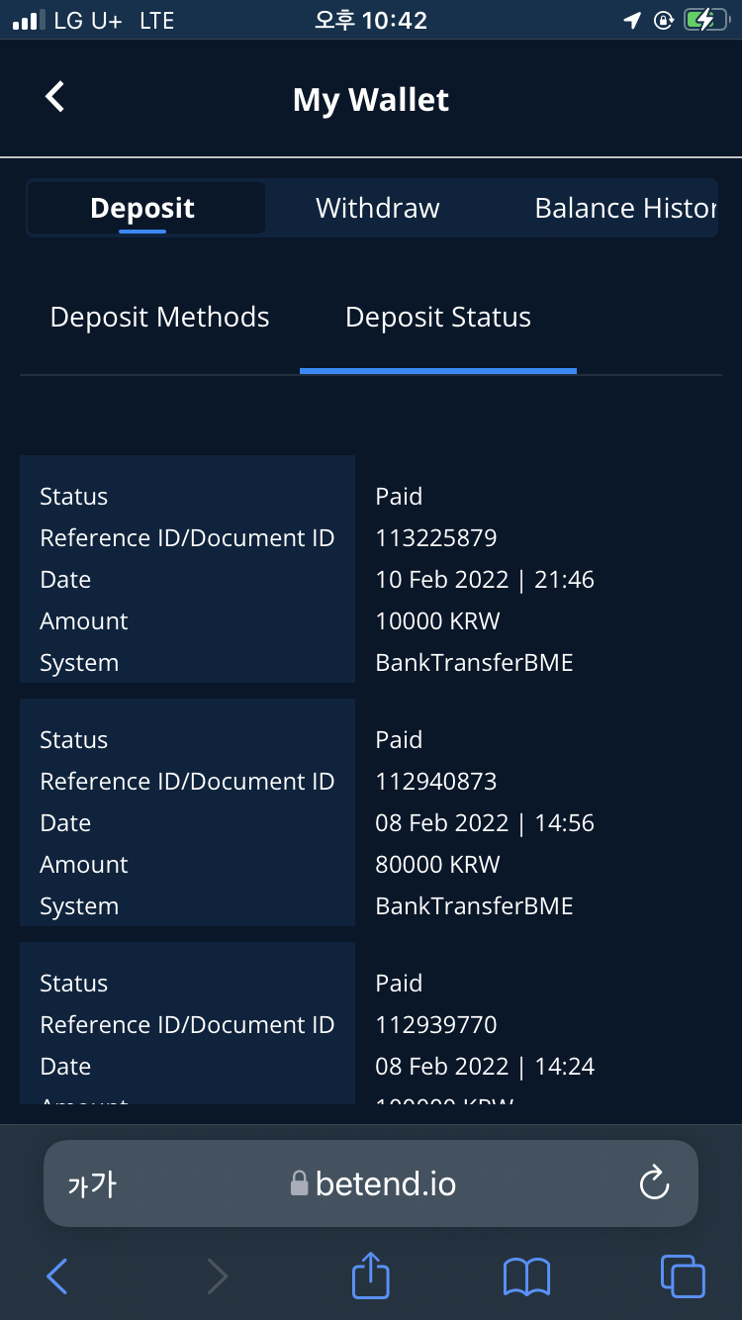Image resolution: width=742 pixels, height=1320 pixels.
Task: Tap the My Wallet page title
Action: [x=371, y=100]
